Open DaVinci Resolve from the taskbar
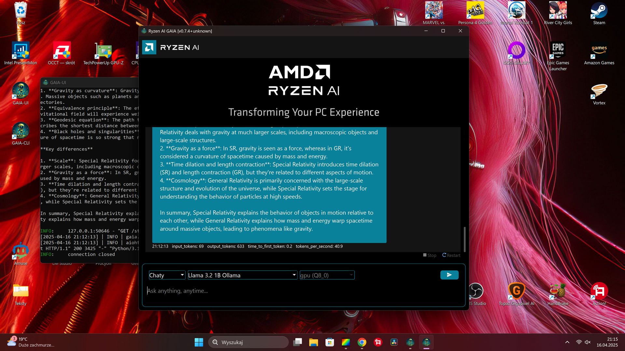 tap(394, 342)
